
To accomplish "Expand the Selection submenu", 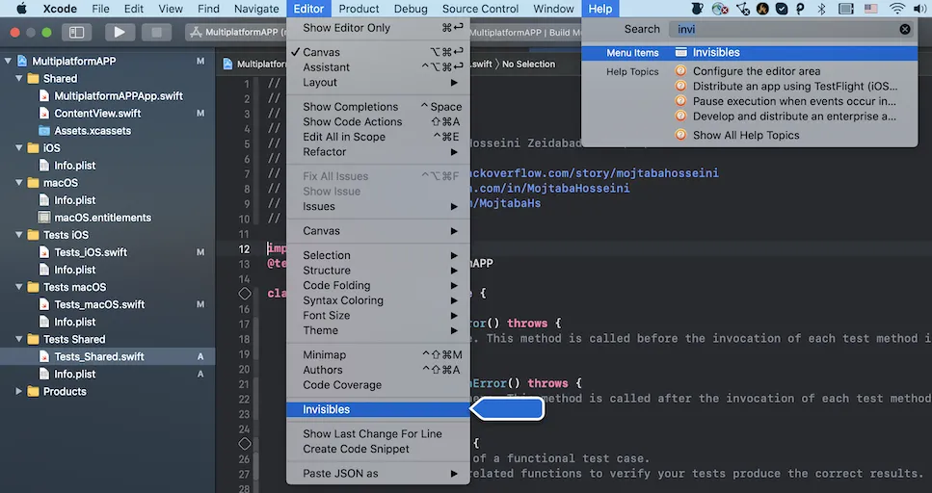I will pyautogui.click(x=378, y=255).
